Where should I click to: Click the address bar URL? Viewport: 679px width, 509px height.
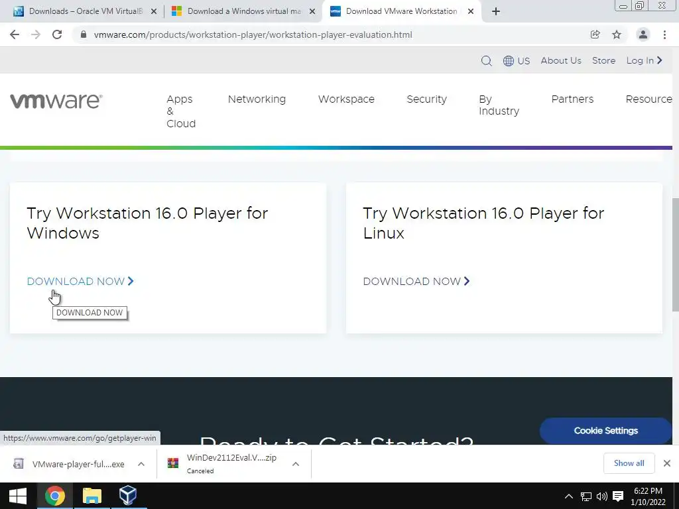(253, 34)
